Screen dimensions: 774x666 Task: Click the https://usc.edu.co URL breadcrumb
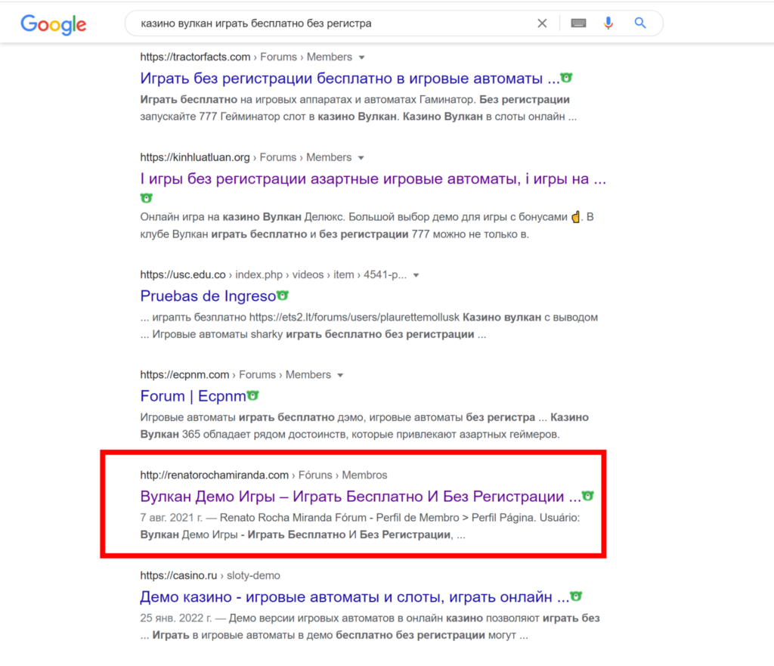[274, 275]
